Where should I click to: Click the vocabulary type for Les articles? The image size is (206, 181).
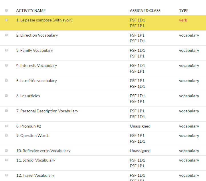[x=189, y=96]
